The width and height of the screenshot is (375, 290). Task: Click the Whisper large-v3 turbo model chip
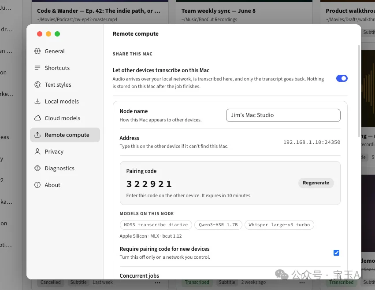coord(279,225)
